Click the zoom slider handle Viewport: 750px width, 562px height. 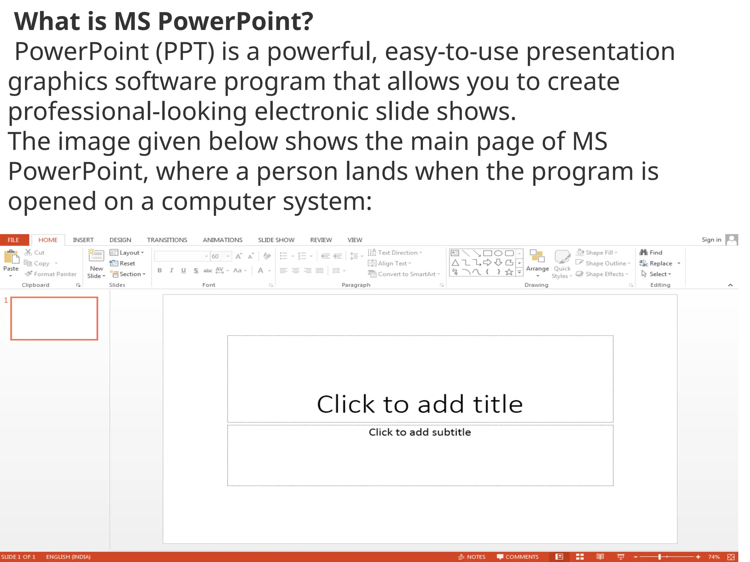pyautogui.click(x=660, y=557)
